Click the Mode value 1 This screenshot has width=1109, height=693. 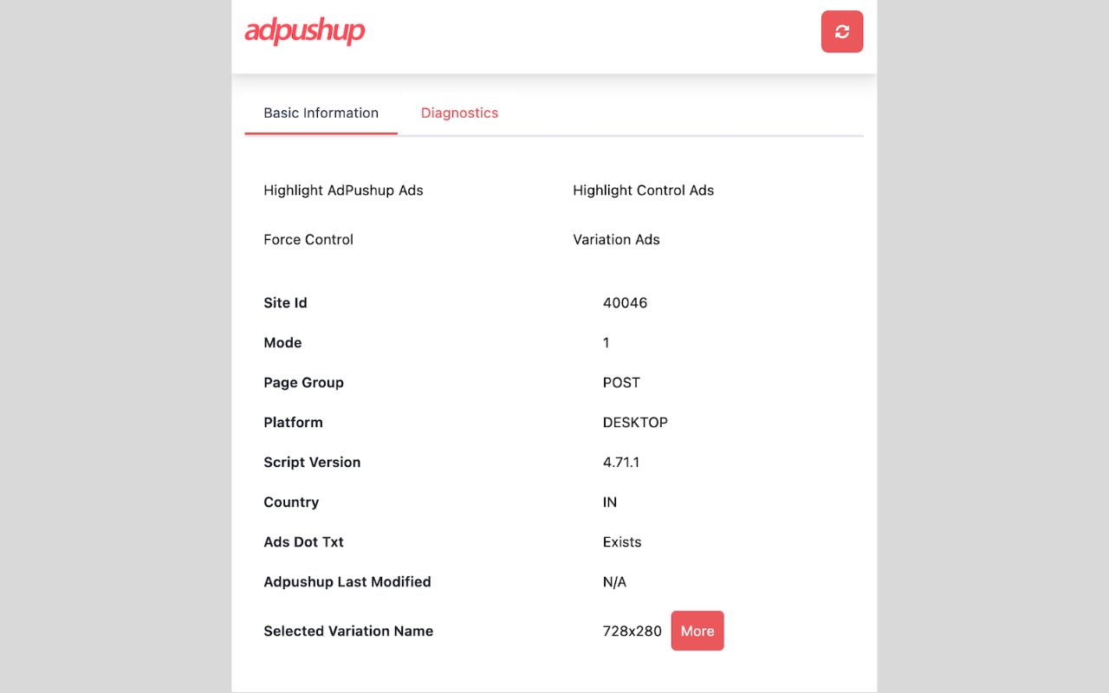606,342
